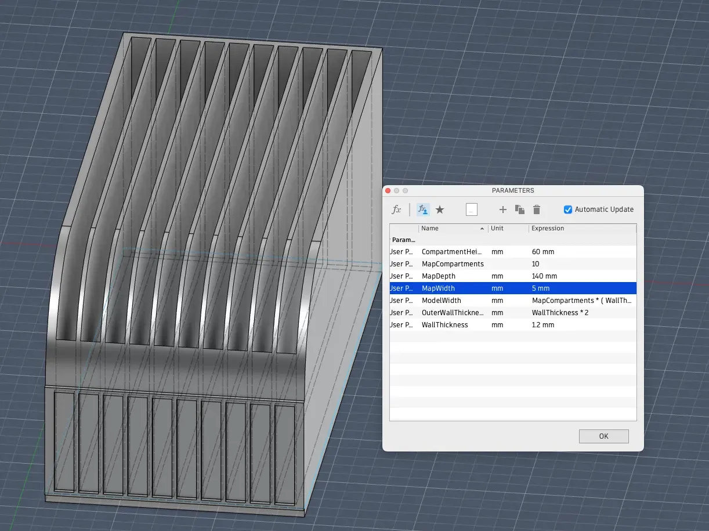Click the WallThickness expression 1.2 mm
Screen dimensions: 709x531
[542, 325]
